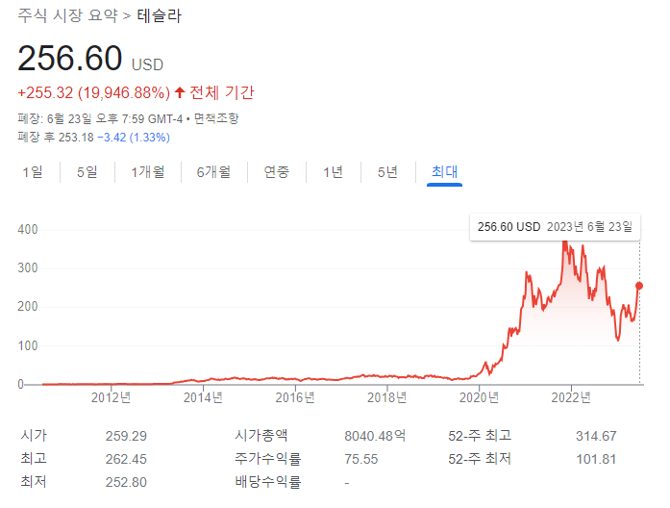This screenshot has width=670, height=508.
Task: Click the after-hours price 253.18
Action: pyautogui.click(x=76, y=138)
